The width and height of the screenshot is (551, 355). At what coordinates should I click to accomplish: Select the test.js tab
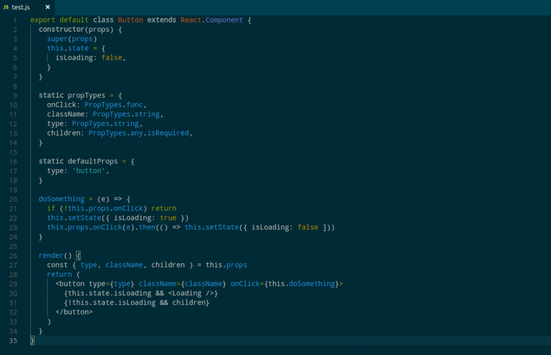click(23, 7)
